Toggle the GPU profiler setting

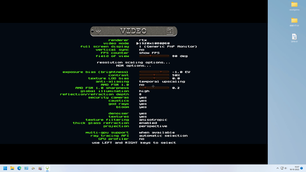[x=142, y=139]
